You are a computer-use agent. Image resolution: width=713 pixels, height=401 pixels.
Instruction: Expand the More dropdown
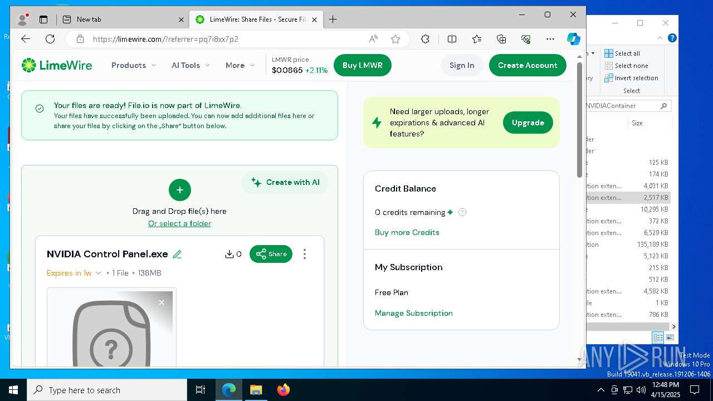click(240, 65)
